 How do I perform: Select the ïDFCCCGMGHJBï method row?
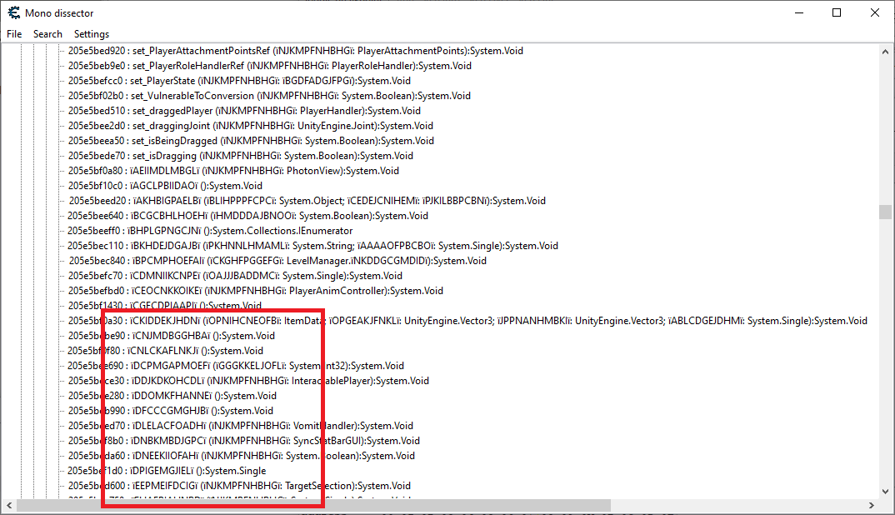[171, 411]
